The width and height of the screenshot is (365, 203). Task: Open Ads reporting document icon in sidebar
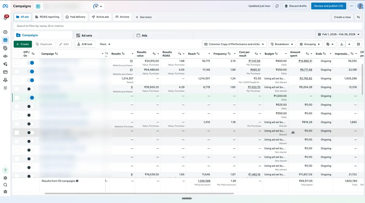tap(5, 48)
